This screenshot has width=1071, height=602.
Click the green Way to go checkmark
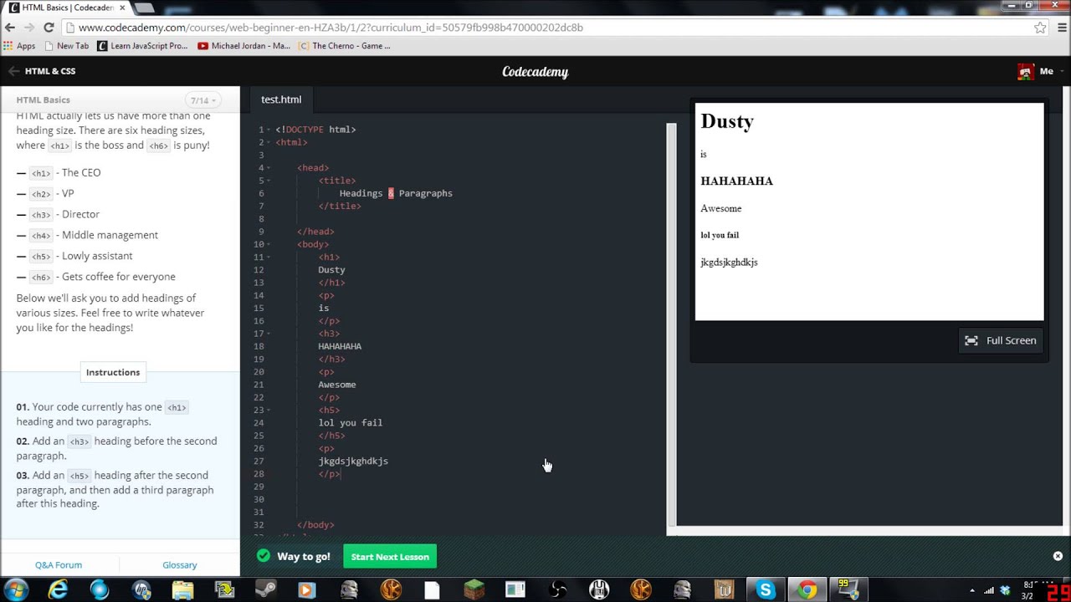tap(264, 556)
